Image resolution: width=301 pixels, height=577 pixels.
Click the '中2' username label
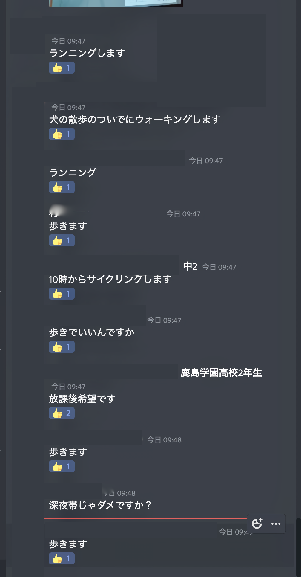point(190,266)
